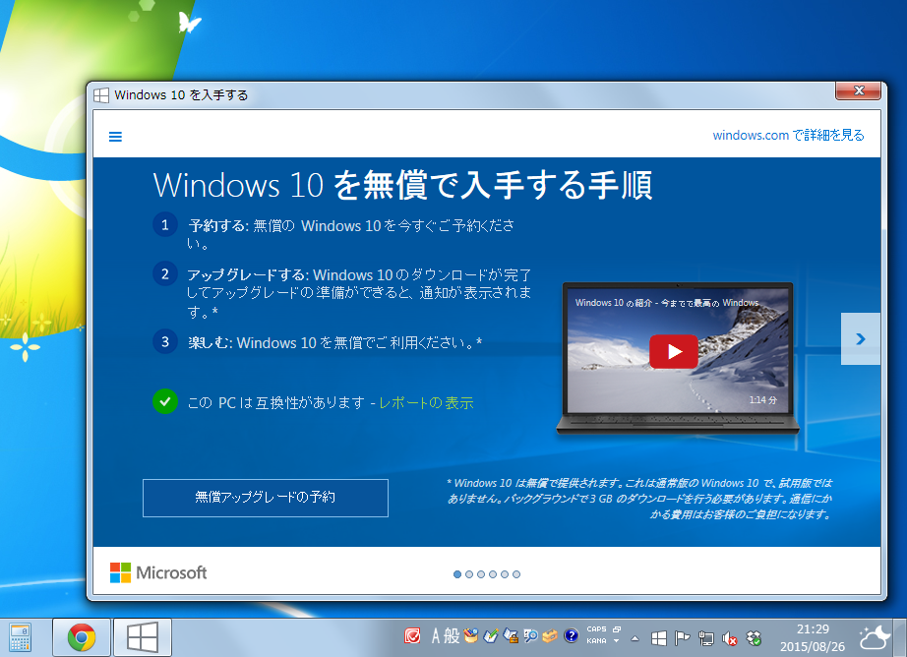
Task: Click the IME help question mark icon
Action: pos(571,636)
